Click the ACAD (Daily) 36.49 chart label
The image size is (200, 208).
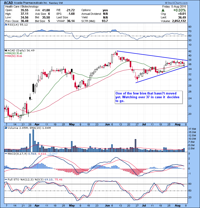[x=21, y=51]
